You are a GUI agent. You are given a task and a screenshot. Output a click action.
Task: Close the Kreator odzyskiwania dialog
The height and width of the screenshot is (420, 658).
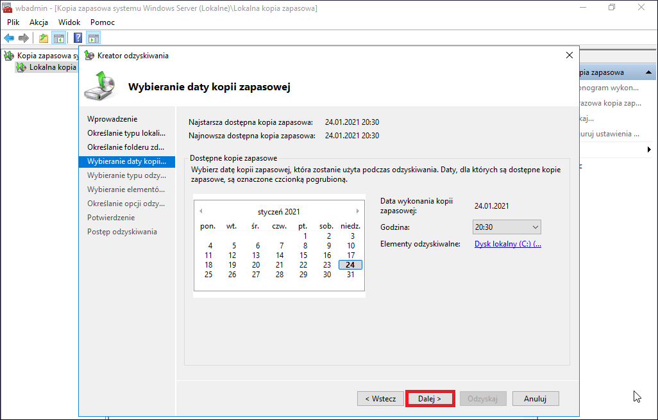coord(569,55)
